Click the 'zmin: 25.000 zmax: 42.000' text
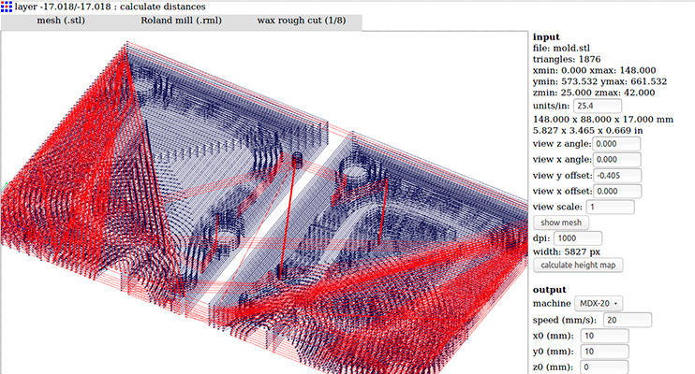The height and width of the screenshot is (374, 695). (594, 93)
